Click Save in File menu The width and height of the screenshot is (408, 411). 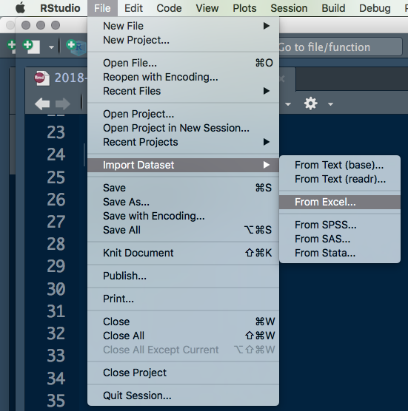(183, 188)
